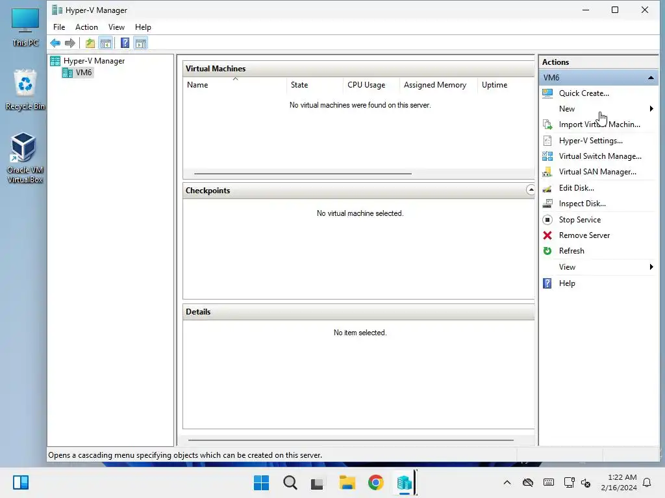Click the center pane bottom horizontal scrollbar
665x498 pixels.
(351, 440)
